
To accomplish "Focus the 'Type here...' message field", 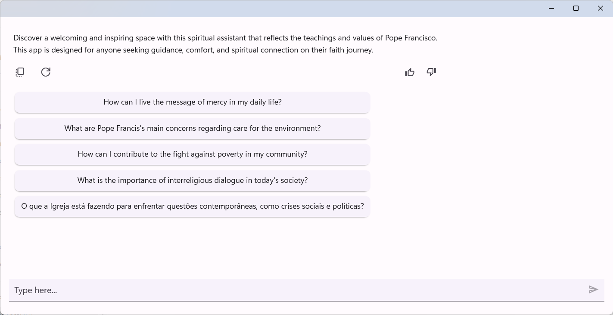I will pyautogui.click(x=297, y=290).
